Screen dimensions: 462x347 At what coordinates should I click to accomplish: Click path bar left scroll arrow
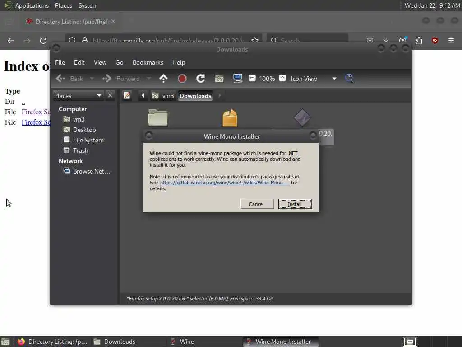143,96
